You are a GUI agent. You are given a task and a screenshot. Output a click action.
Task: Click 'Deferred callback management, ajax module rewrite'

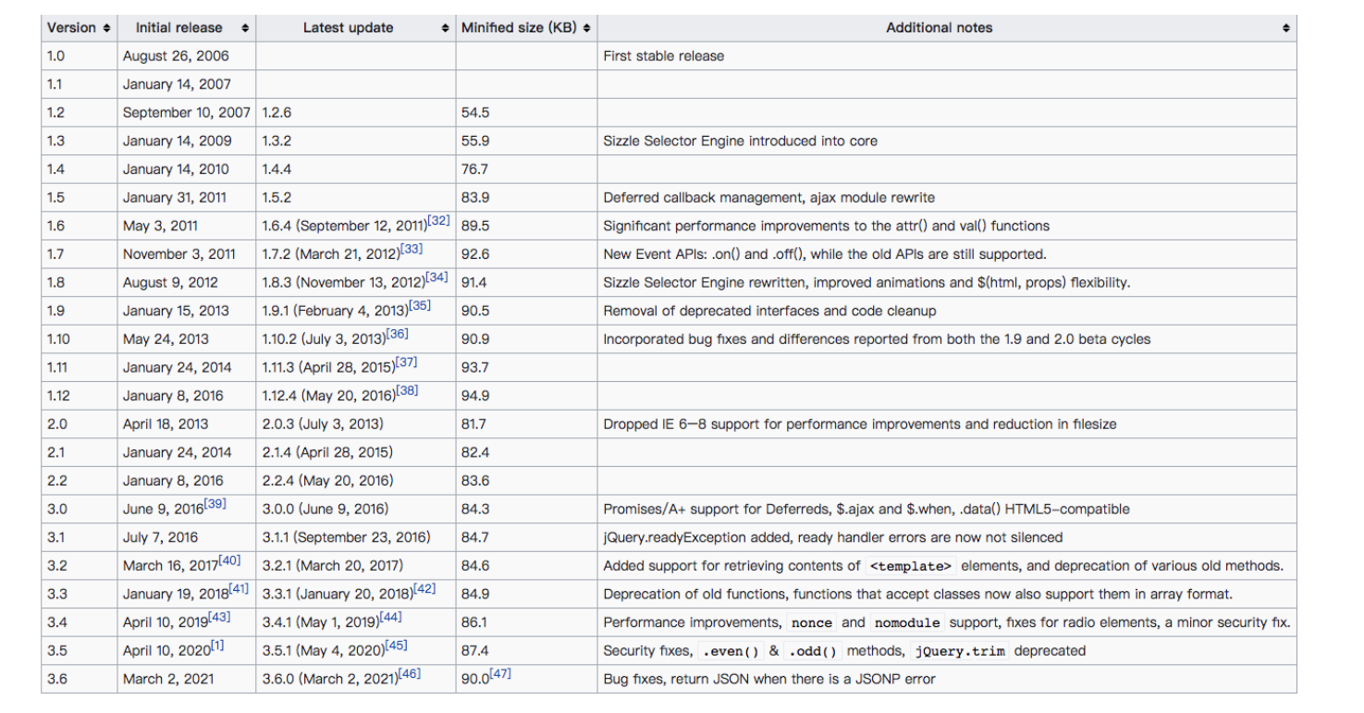768,198
